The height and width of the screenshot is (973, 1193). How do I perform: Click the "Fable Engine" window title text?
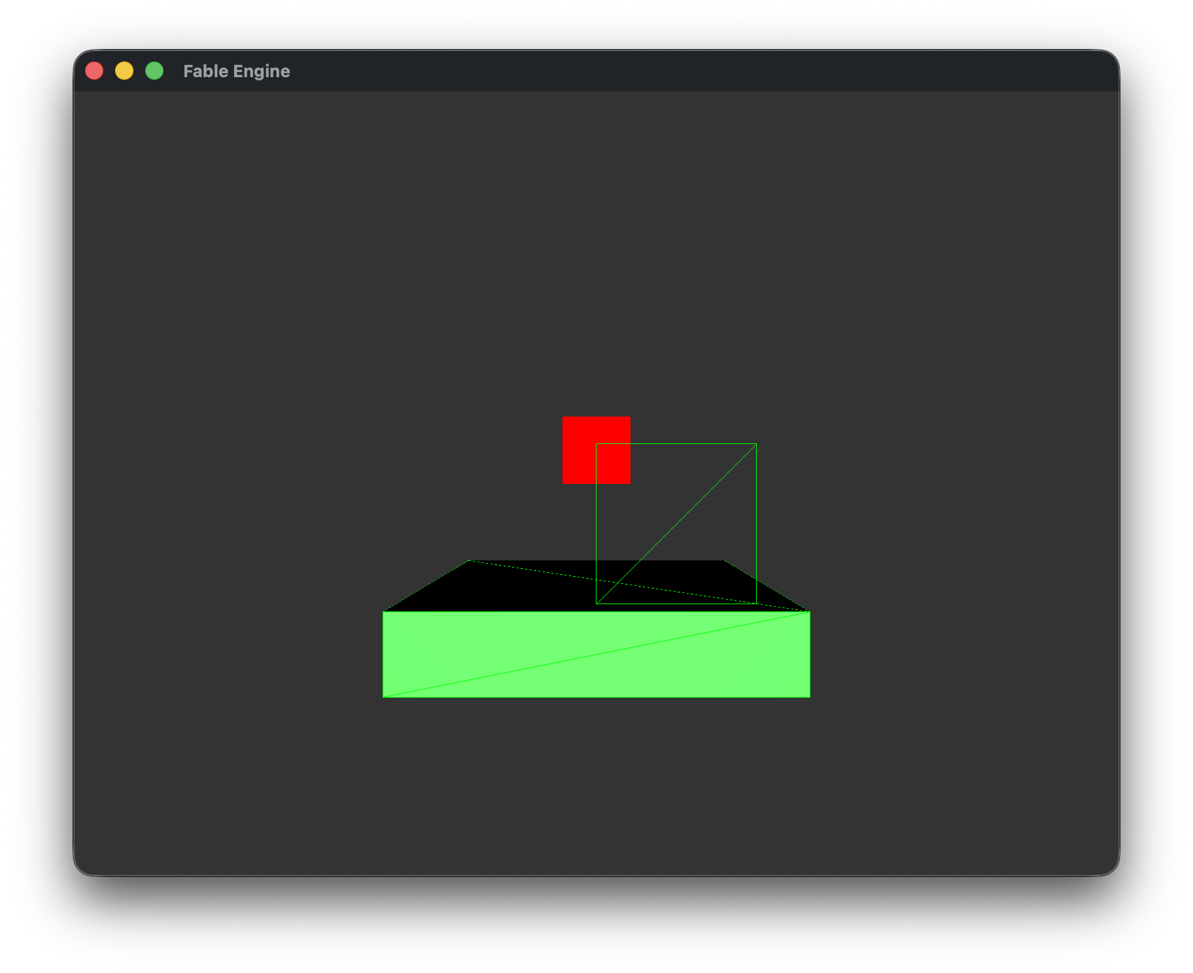(236, 71)
